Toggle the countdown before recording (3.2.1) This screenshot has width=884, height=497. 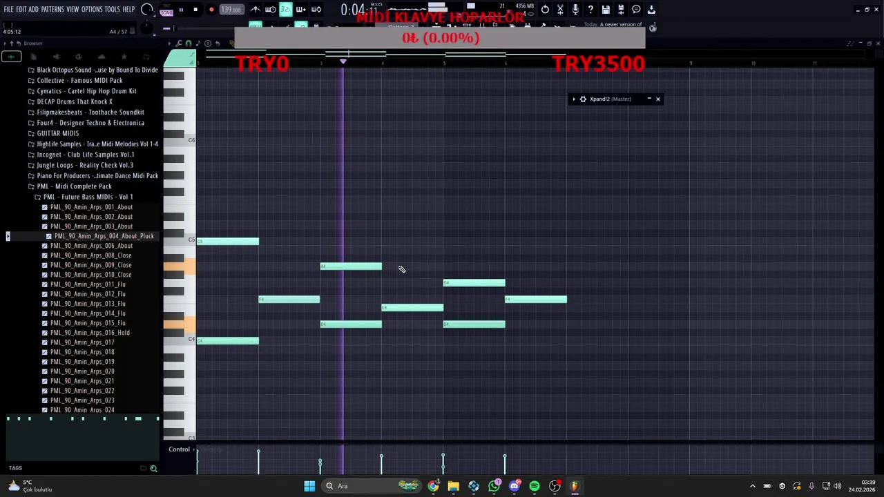285,10
